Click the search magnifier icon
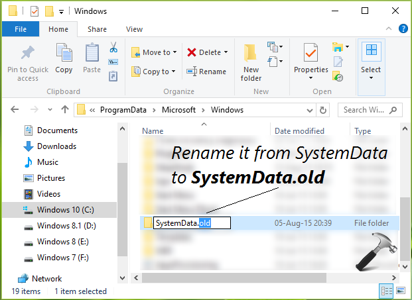The image size is (412, 300). pyautogui.click(x=393, y=110)
